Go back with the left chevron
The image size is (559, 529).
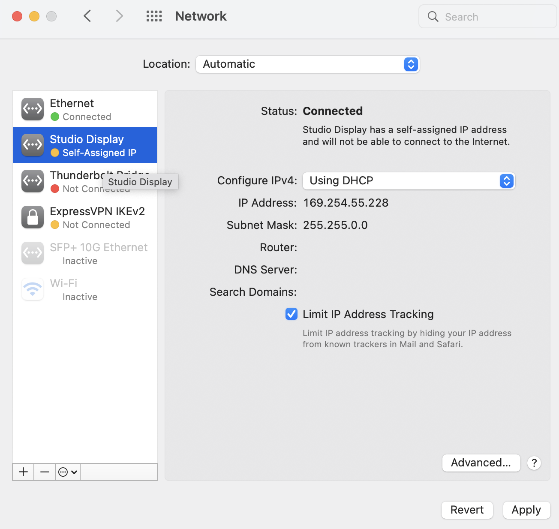tap(87, 16)
